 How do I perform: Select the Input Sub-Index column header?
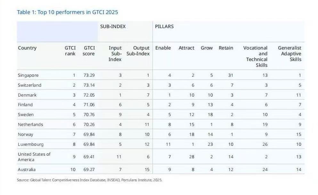(115, 54)
